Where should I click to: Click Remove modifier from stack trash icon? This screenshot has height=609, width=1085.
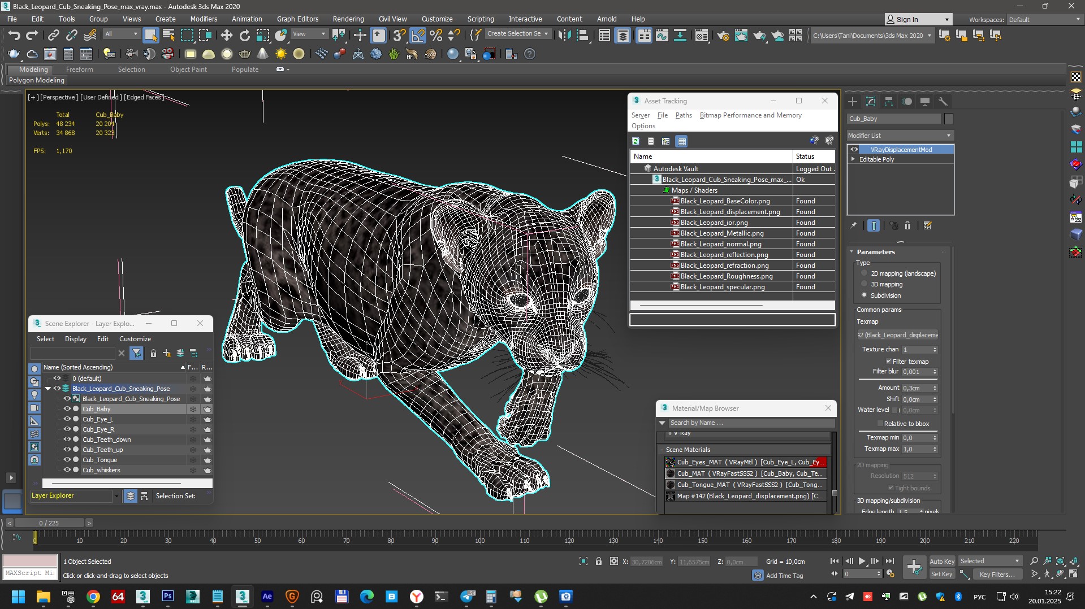907,226
